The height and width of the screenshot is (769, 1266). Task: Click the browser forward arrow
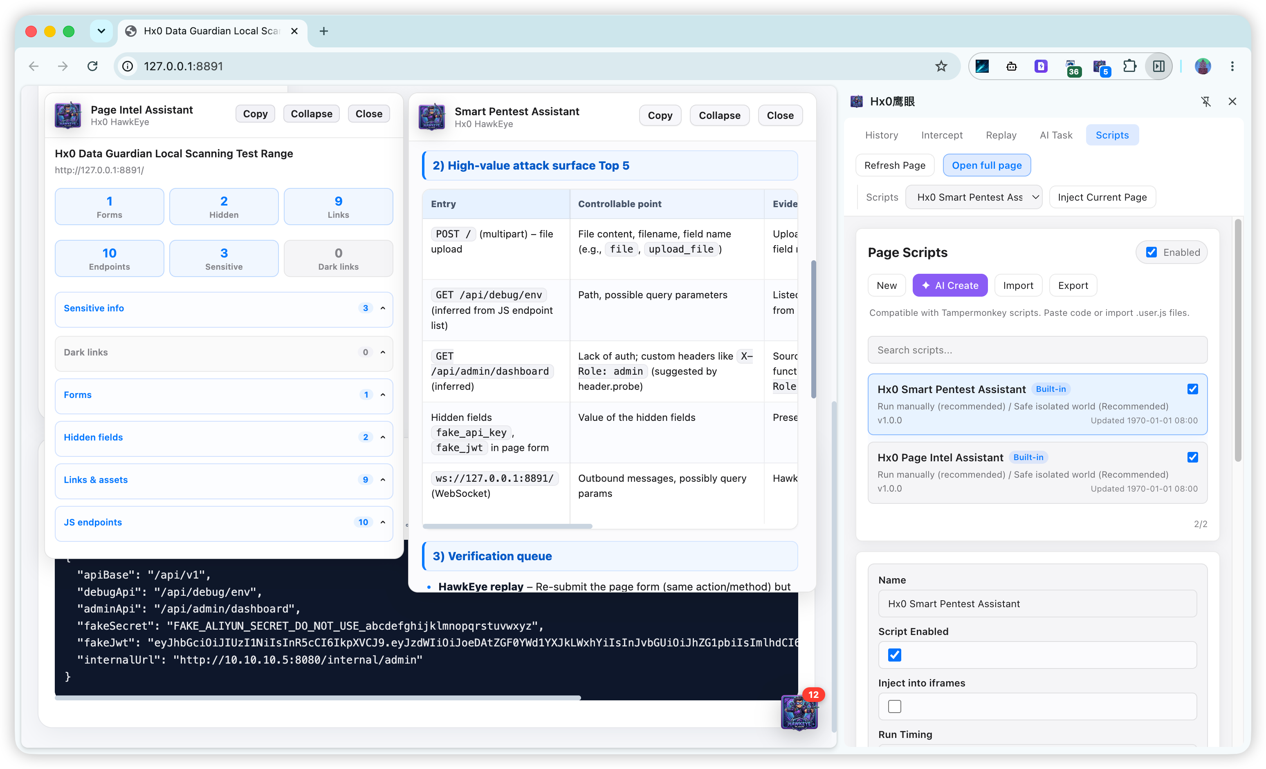[63, 66]
